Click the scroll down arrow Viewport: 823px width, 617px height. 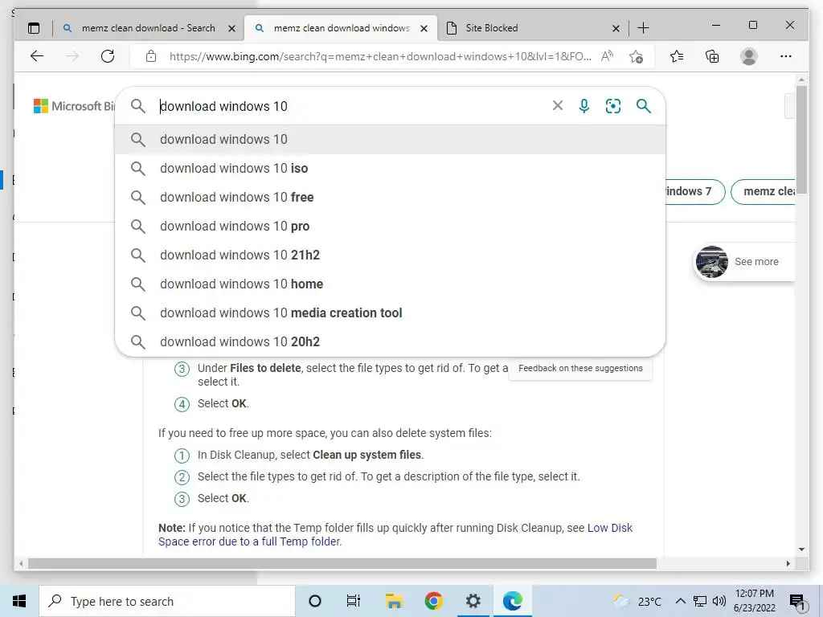(801, 550)
